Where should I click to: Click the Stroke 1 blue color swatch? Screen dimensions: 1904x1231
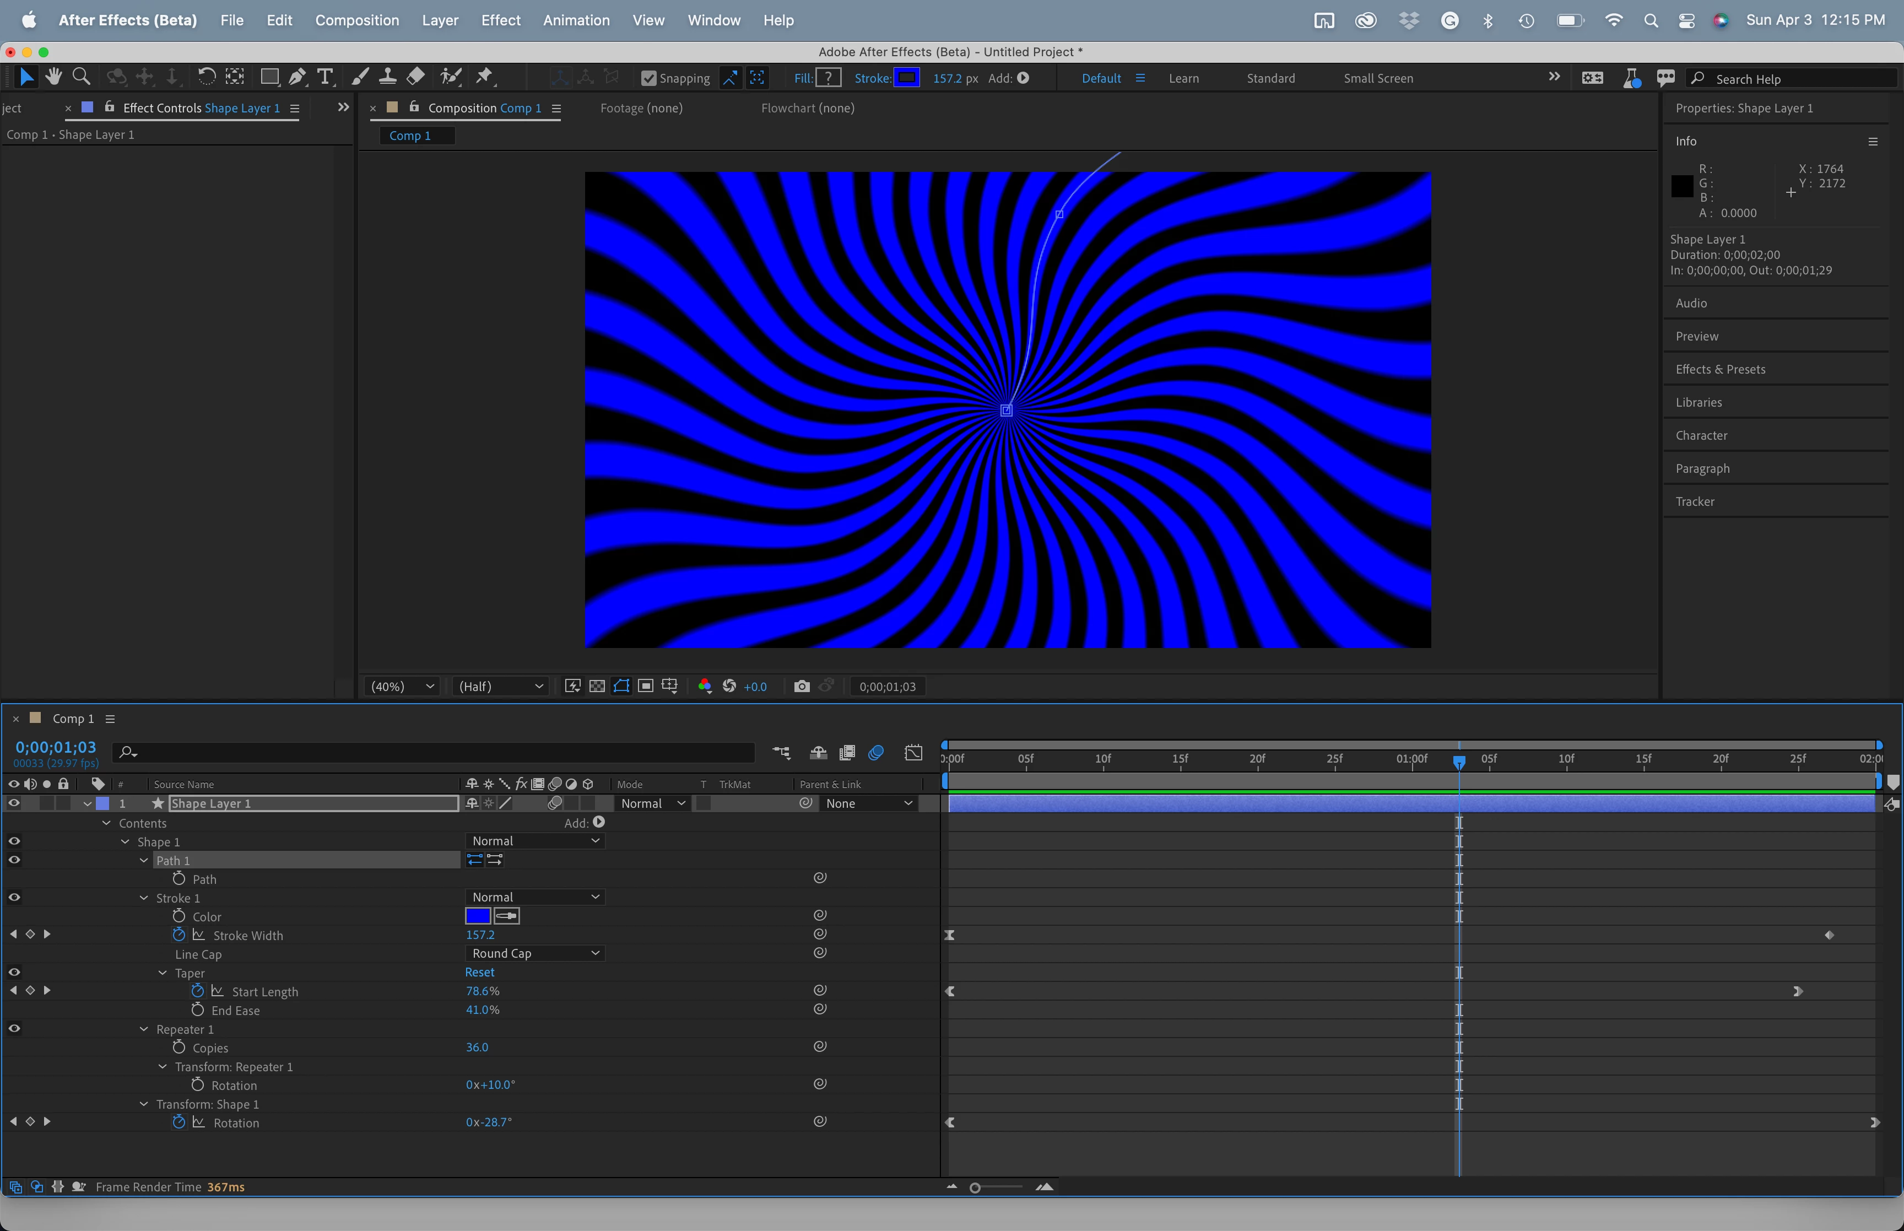click(x=478, y=916)
